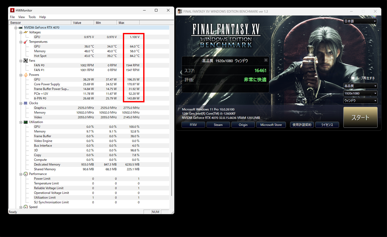Click the 16461 score value
This screenshot has height=237, width=387.
coord(260,70)
